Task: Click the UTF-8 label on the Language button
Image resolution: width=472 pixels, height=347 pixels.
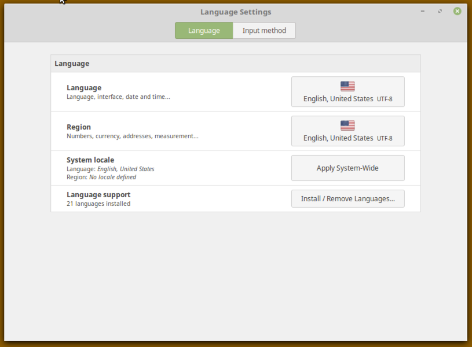Action: (x=385, y=98)
